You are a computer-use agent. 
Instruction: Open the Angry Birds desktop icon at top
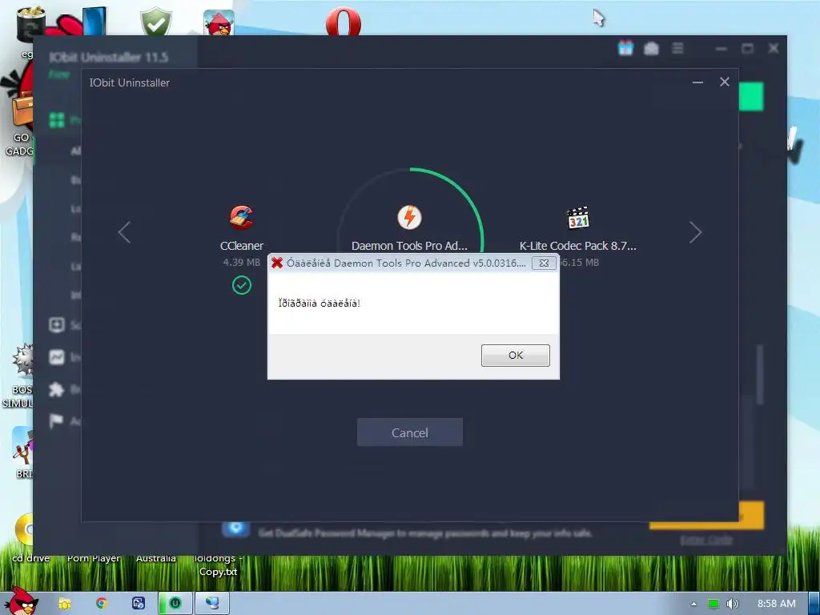point(219,22)
